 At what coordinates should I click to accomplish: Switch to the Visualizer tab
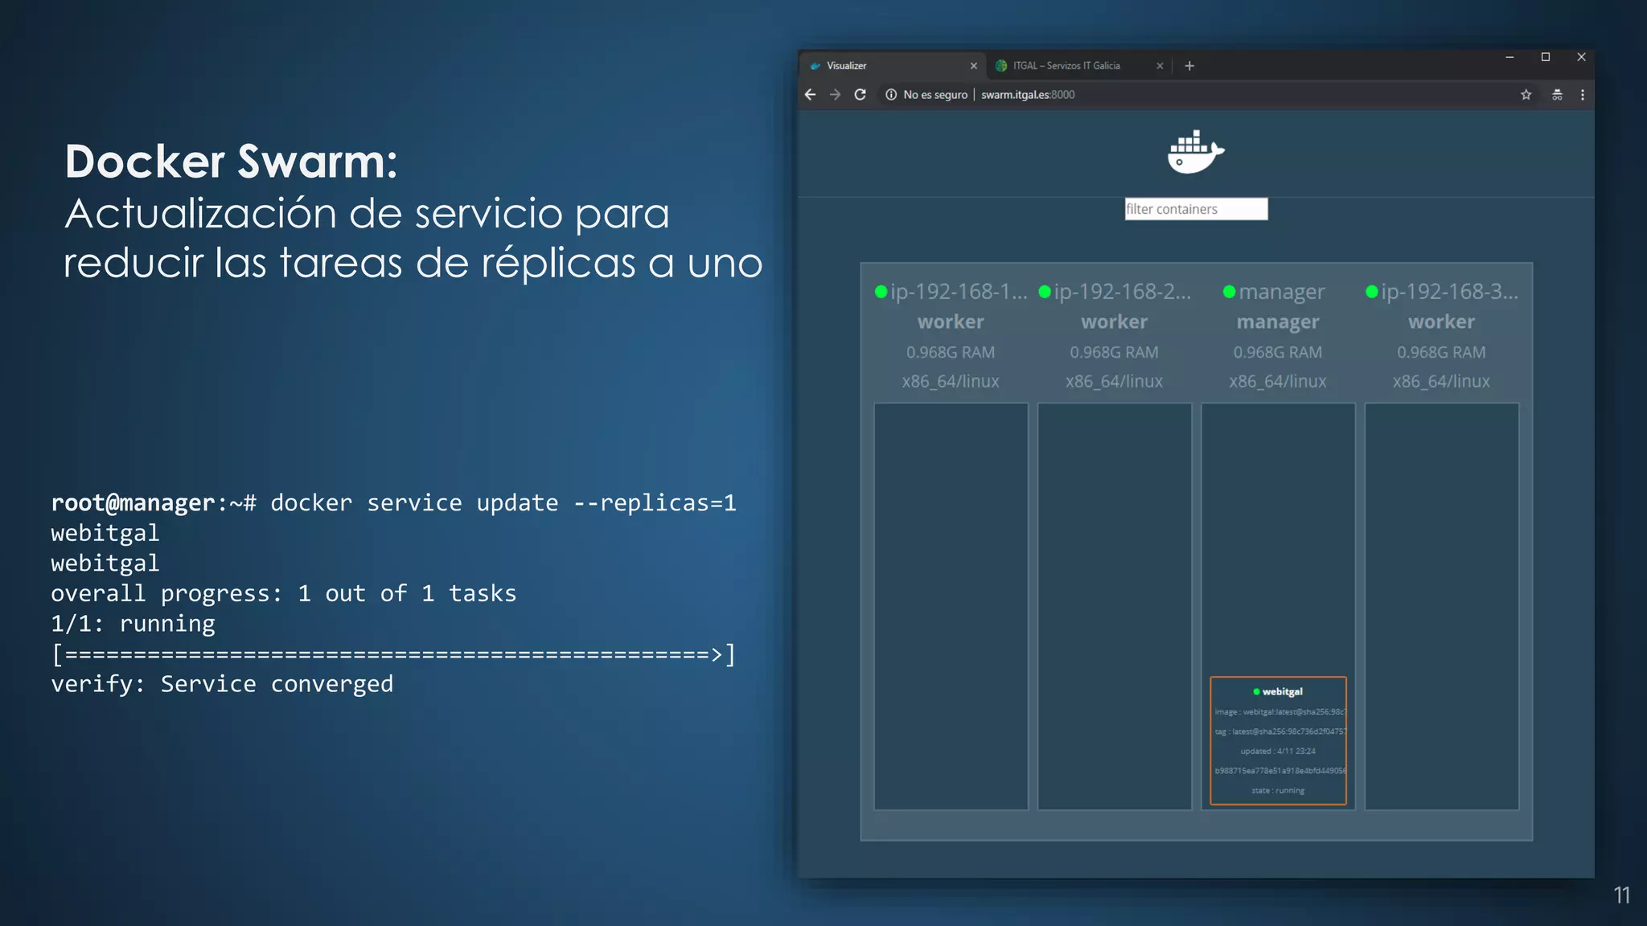click(x=891, y=66)
